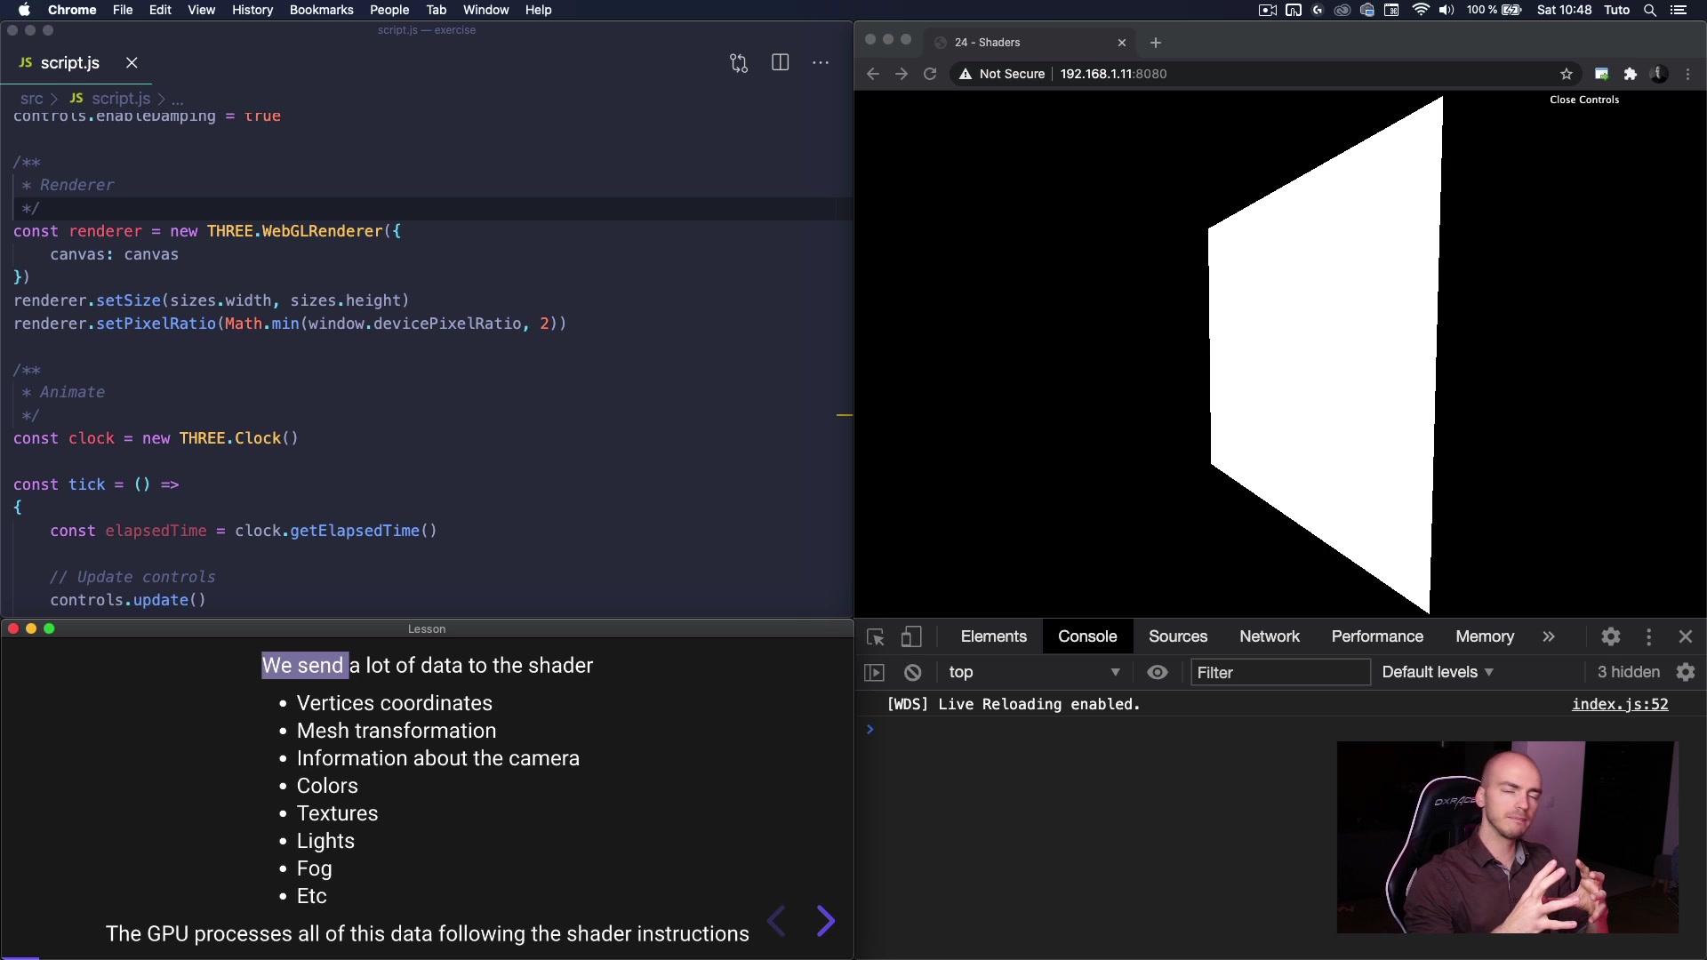Open Chrome extensions puzzle icon

[1630, 74]
